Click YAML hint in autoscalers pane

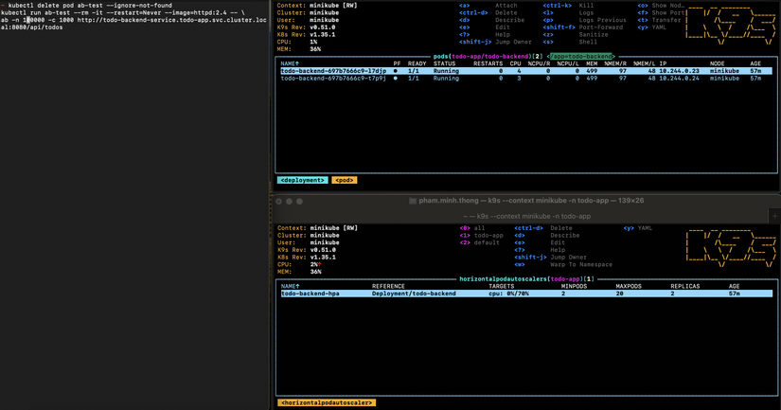(x=638, y=228)
